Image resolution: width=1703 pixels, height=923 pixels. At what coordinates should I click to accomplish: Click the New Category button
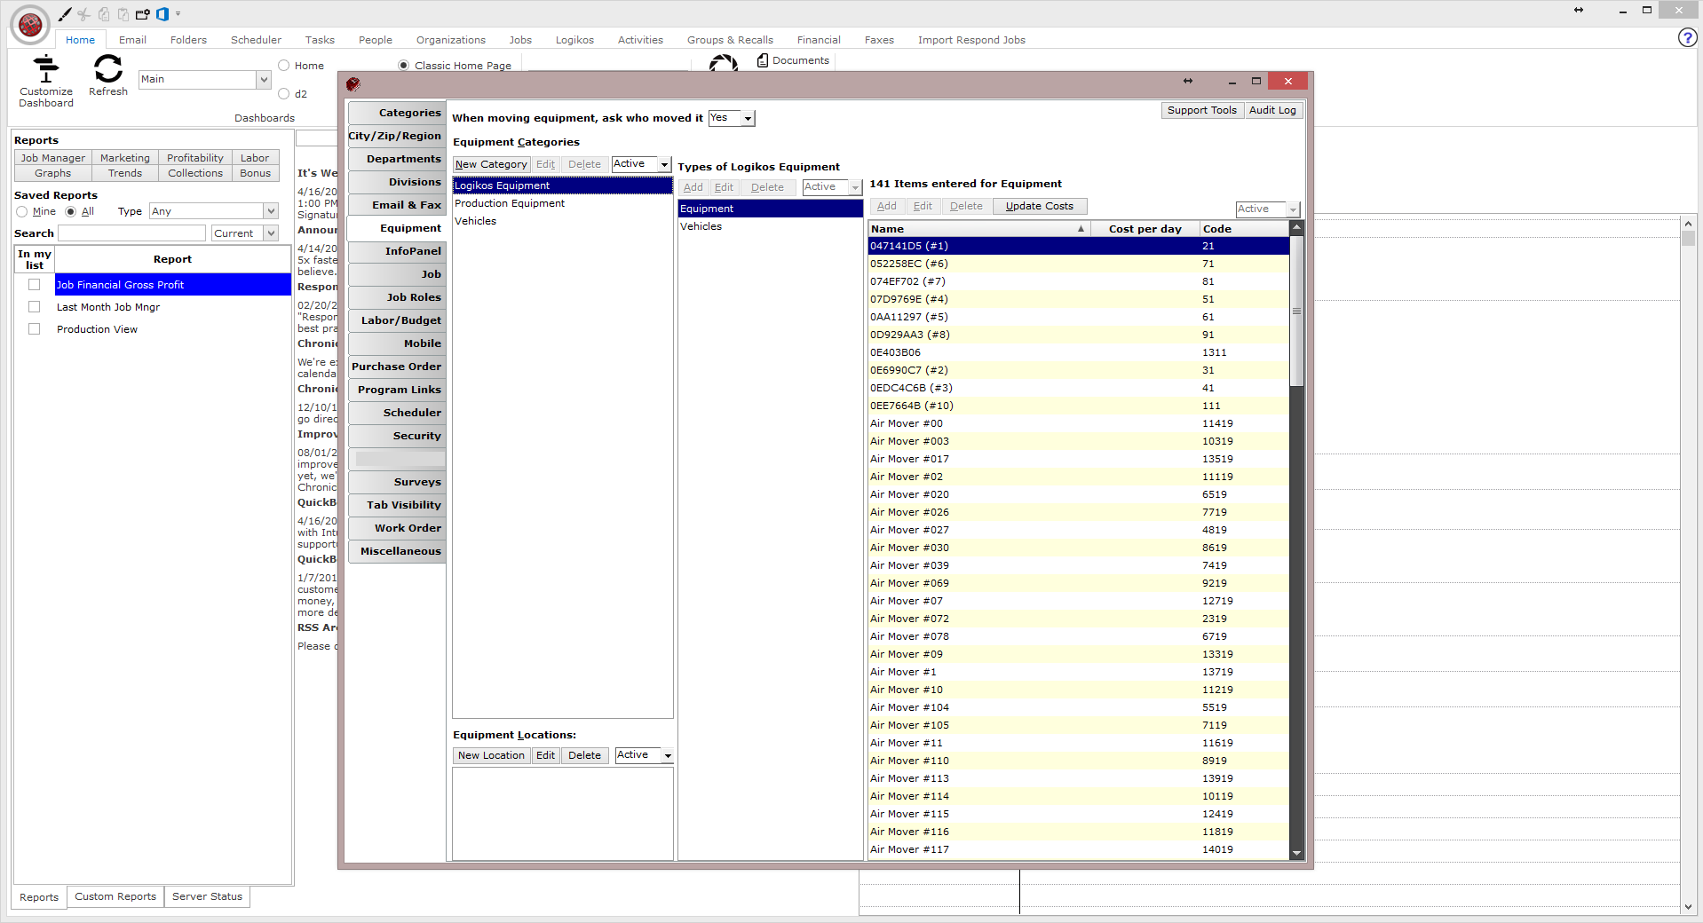click(491, 164)
